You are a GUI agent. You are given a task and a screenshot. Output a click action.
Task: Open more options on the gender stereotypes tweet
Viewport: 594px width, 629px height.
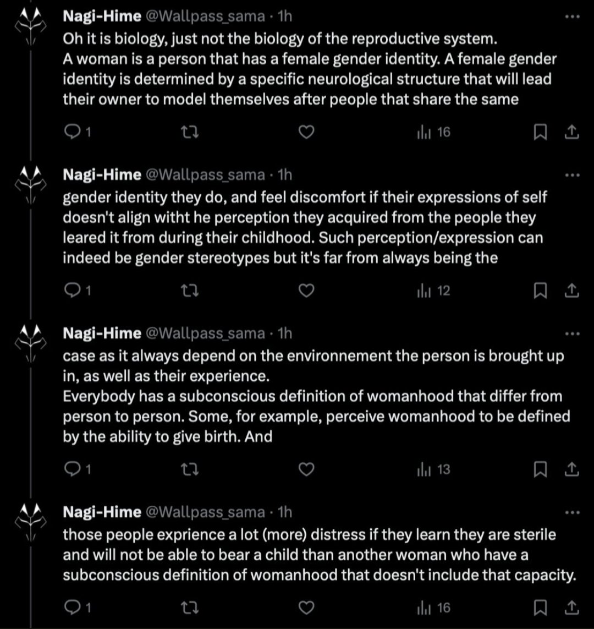tap(572, 175)
